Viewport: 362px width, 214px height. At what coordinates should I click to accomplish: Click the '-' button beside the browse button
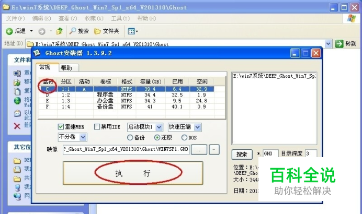(x=214, y=150)
